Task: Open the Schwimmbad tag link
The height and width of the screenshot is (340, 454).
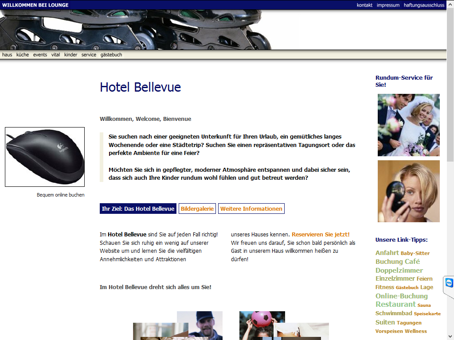Action: click(394, 313)
